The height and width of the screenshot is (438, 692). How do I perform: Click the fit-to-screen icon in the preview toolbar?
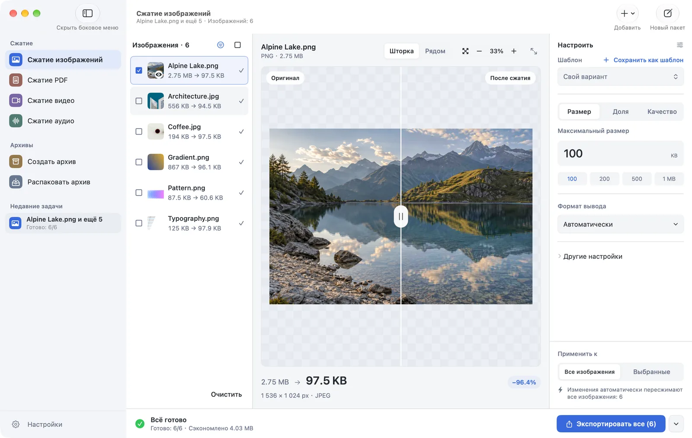coord(465,51)
